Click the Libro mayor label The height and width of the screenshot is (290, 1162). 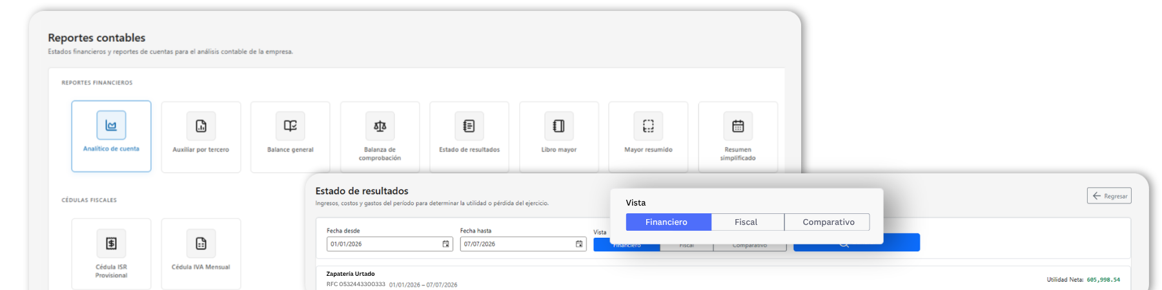pyautogui.click(x=559, y=150)
